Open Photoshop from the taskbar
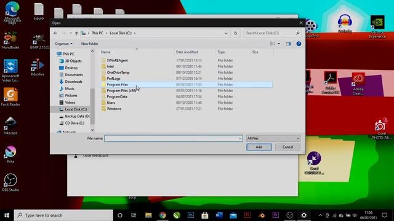The width and height of the screenshot is (394, 221). click(191, 215)
